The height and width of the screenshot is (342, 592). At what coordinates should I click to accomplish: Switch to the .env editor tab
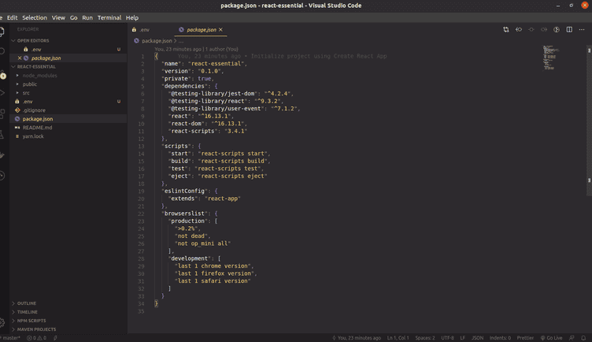click(x=150, y=29)
